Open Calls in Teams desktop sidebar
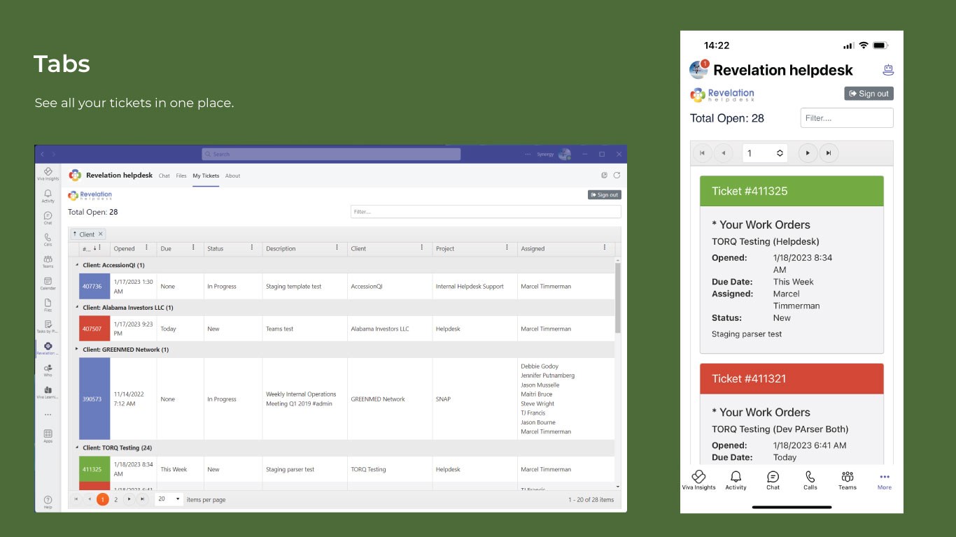 point(48,239)
